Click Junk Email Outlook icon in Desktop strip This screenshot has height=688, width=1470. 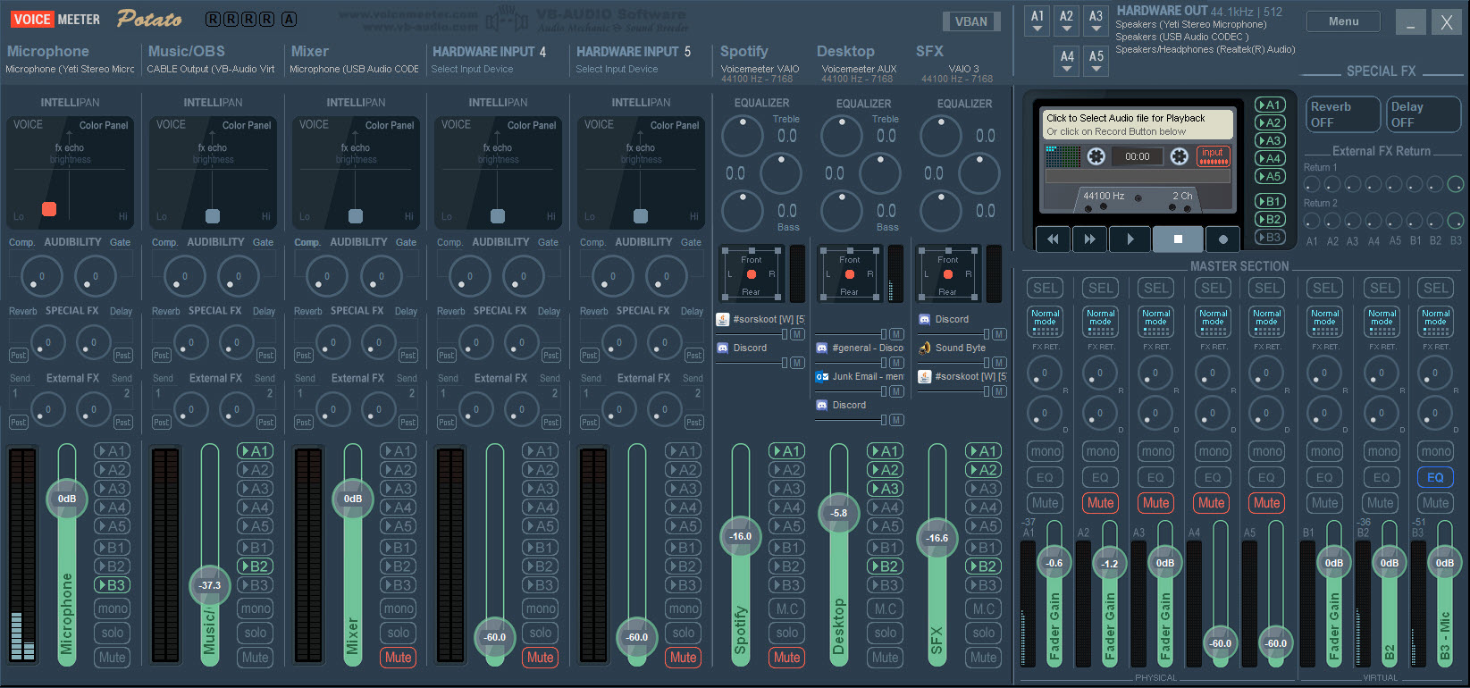pyautogui.click(x=821, y=376)
